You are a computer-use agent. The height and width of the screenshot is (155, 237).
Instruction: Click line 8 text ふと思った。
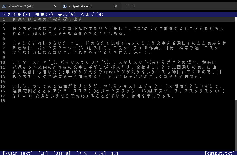(138, 53)
